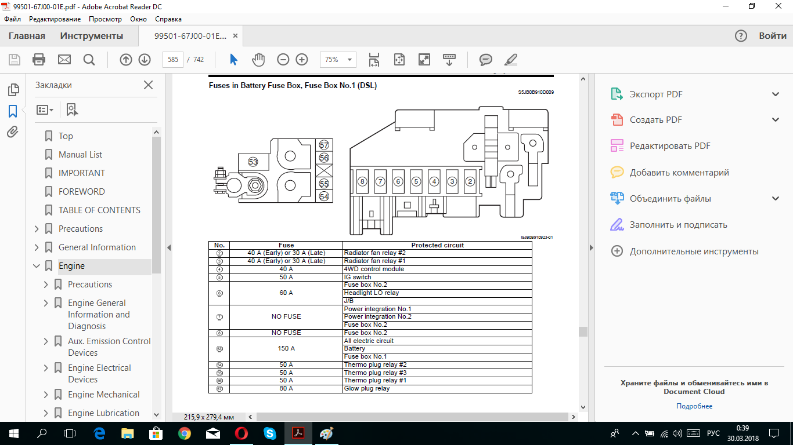Select the Hand pan tool
The image size is (793, 445).
[258, 60]
